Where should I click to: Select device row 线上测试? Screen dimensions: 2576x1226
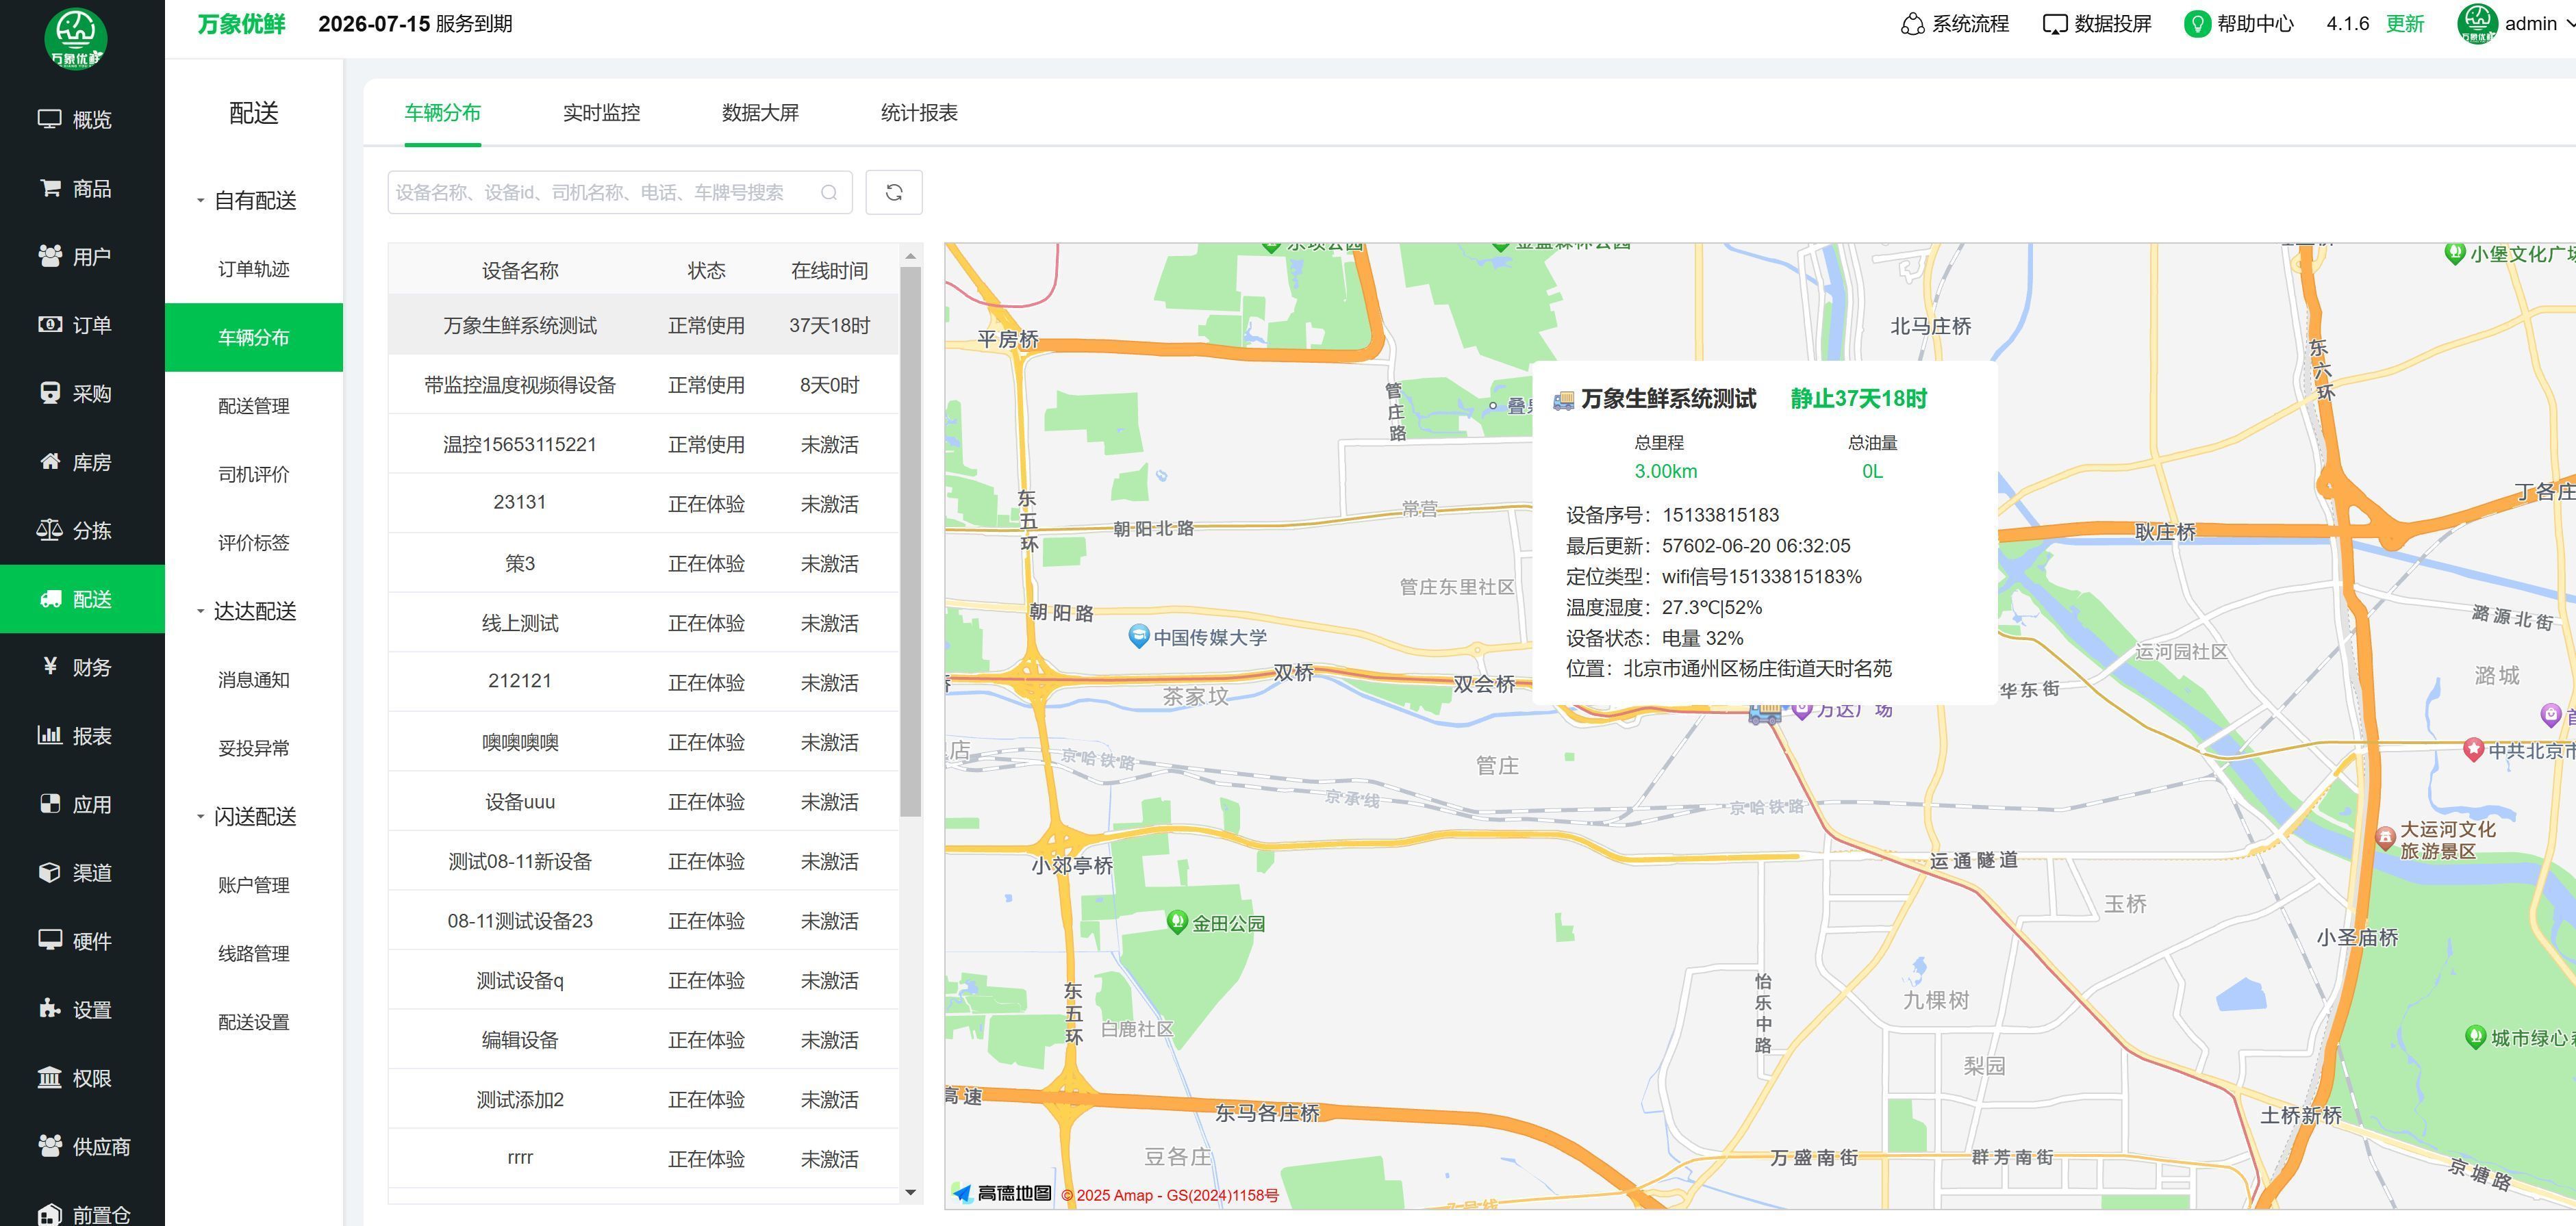(643, 623)
